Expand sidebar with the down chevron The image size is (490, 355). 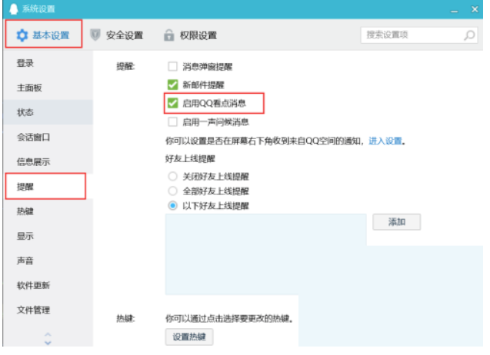tap(48, 343)
